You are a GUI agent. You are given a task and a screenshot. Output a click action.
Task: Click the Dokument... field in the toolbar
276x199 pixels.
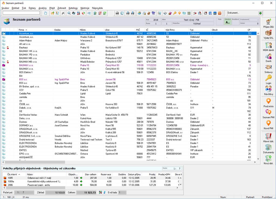242,13
